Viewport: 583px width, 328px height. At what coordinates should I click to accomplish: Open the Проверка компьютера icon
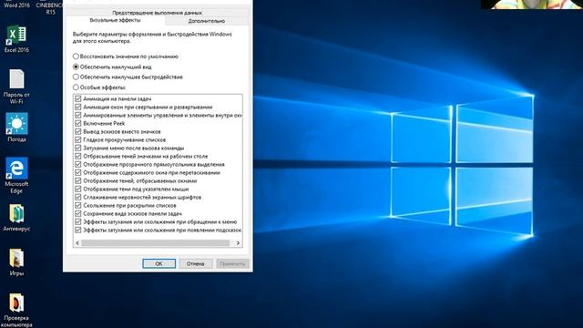[x=16, y=310]
